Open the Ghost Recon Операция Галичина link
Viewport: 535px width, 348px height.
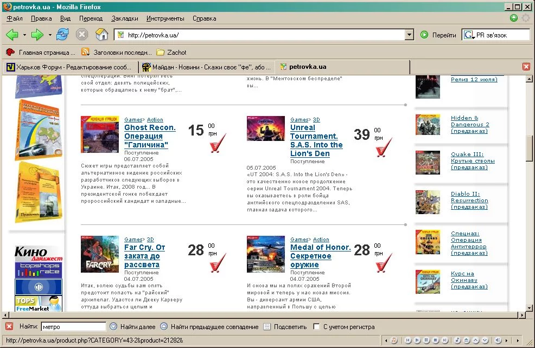tap(150, 136)
